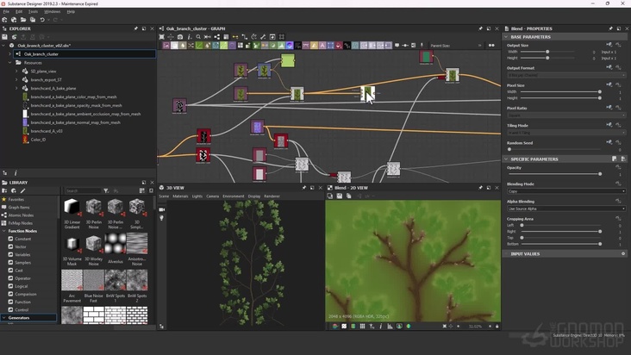The height and width of the screenshot is (355, 631).
Task: Click the 2D View histogram icon
Action: coord(390,327)
